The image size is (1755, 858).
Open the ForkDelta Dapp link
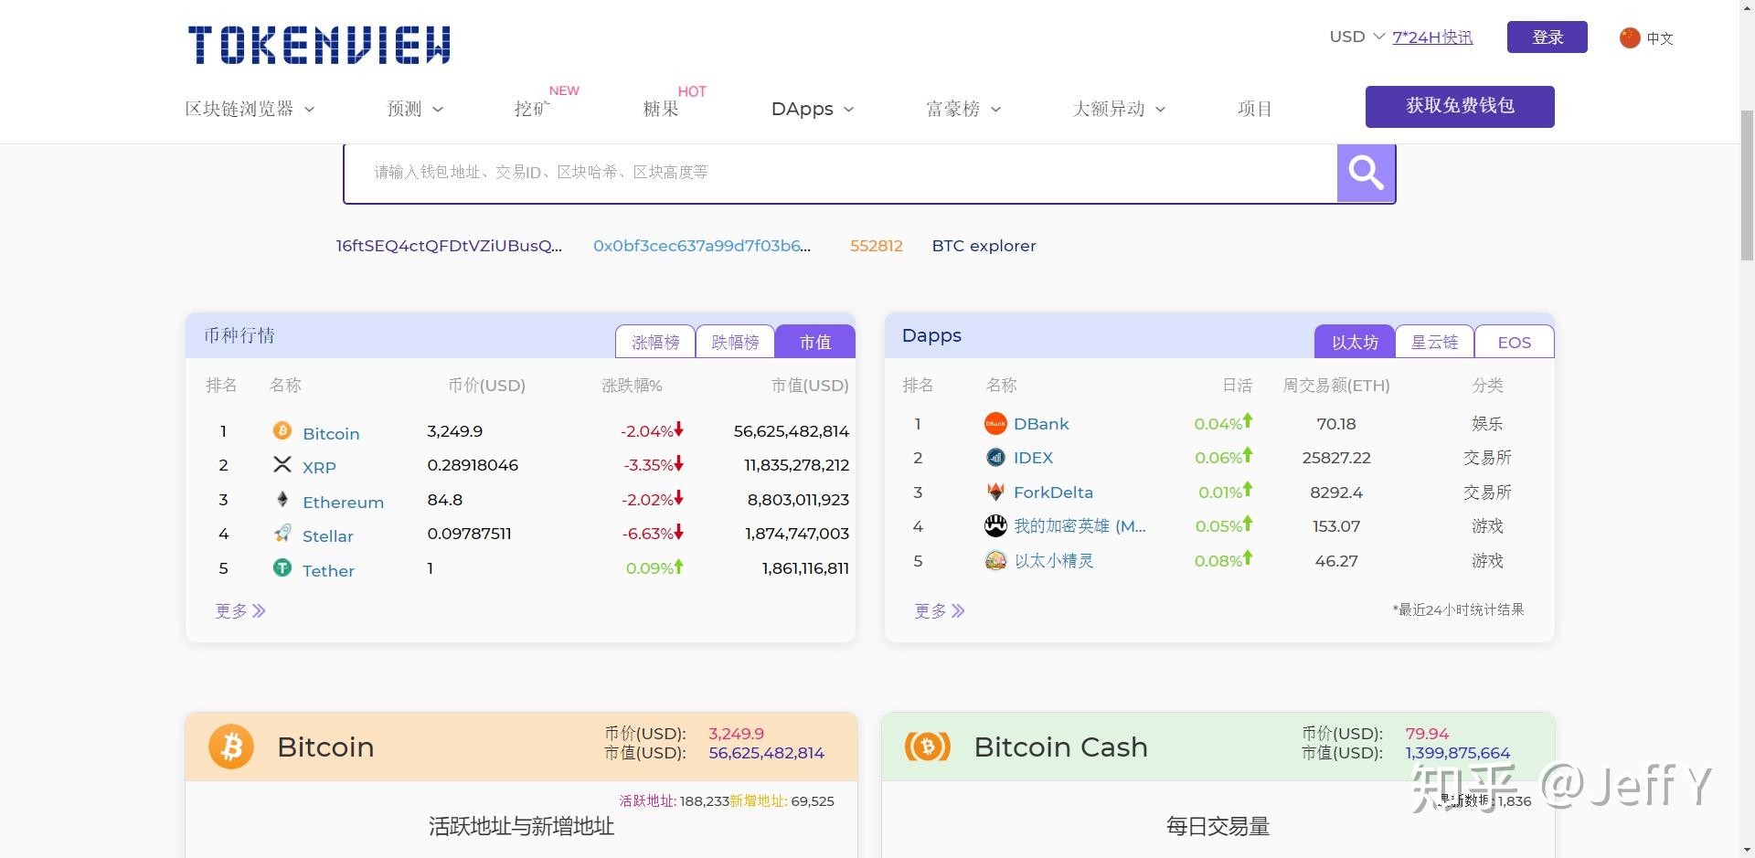(1053, 493)
